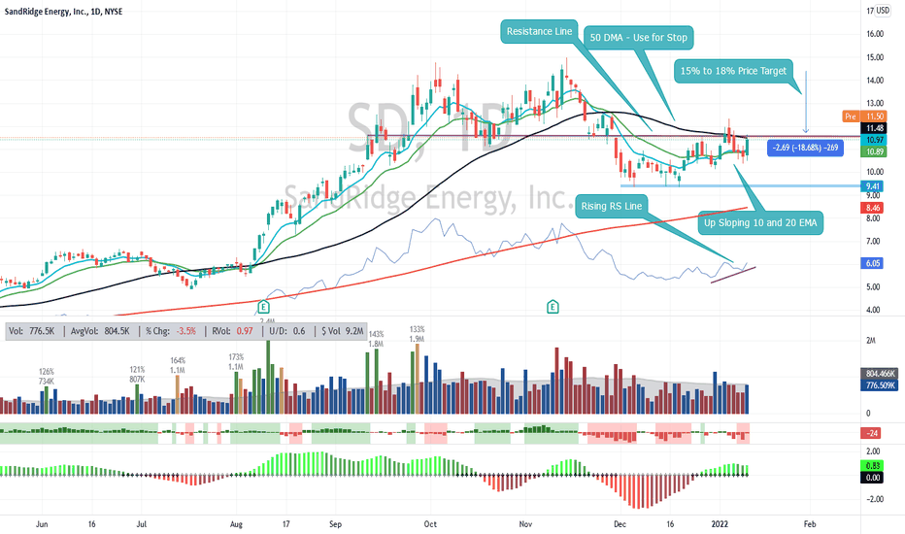Click the Jun label on the time axis
Screen dimensions: 905x534
click(42, 524)
